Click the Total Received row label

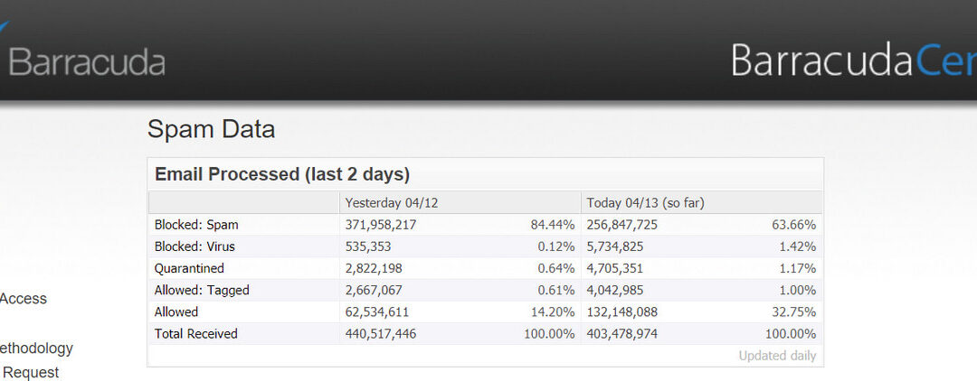point(196,334)
